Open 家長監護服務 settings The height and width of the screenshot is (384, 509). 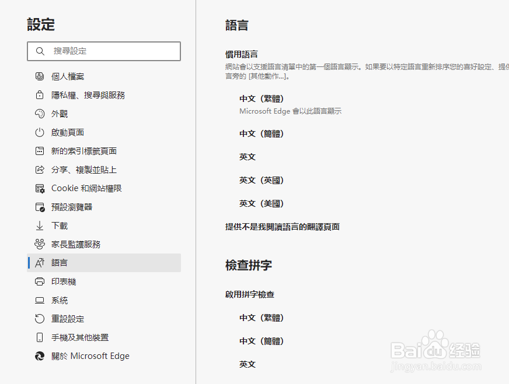[104, 244]
